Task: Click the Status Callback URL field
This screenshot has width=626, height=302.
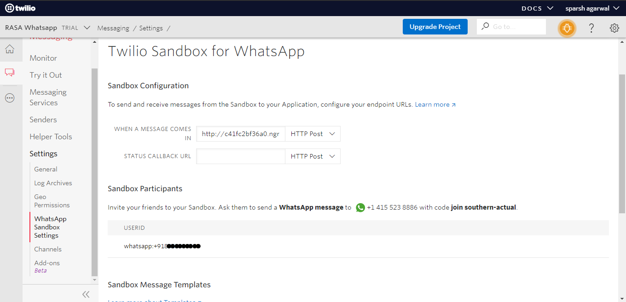Action: 240,156
